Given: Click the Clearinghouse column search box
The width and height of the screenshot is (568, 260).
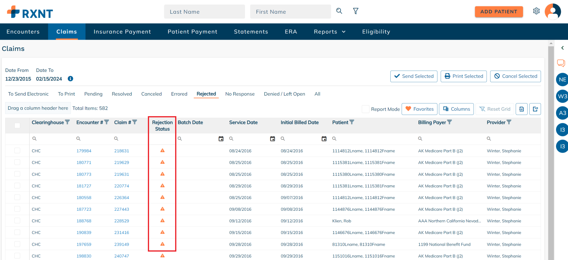Looking at the screenshot, I should click(x=51, y=139).
